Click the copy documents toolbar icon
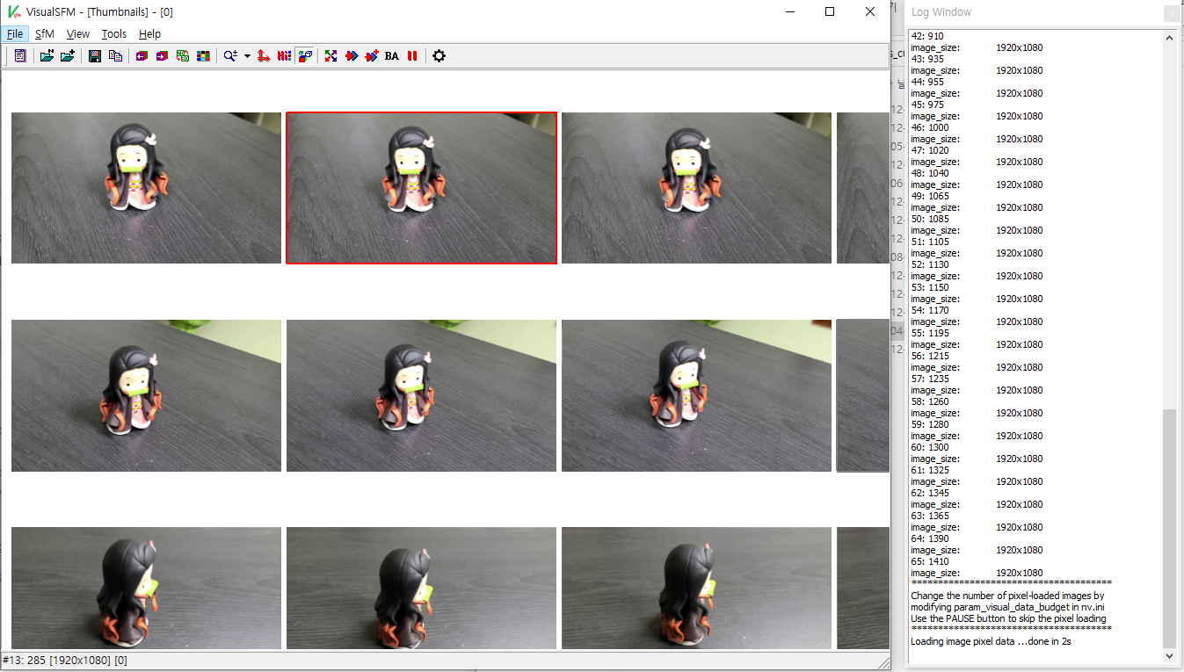The height and width of the screenshot is (672, 1184). tap(115, 55)
